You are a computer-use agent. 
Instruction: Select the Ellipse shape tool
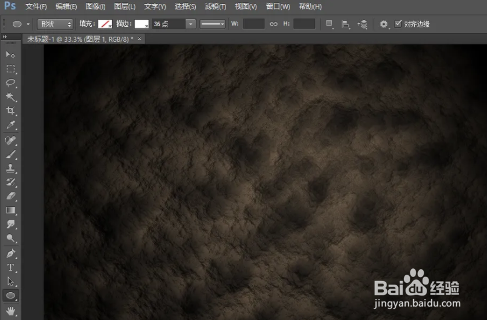pyautogui.click(x=10, y=296)
